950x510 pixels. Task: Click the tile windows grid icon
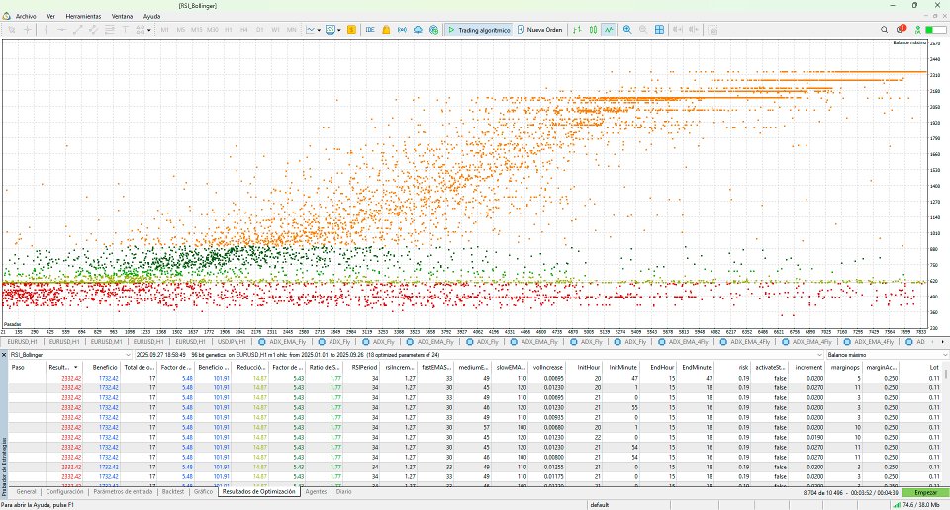click(661, 30)
